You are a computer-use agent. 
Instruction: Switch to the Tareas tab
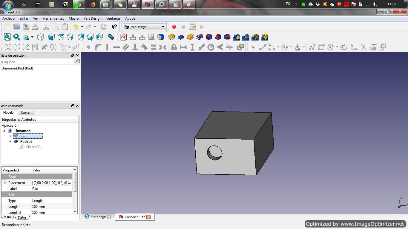pyautogui.click(x=25, y=113)
